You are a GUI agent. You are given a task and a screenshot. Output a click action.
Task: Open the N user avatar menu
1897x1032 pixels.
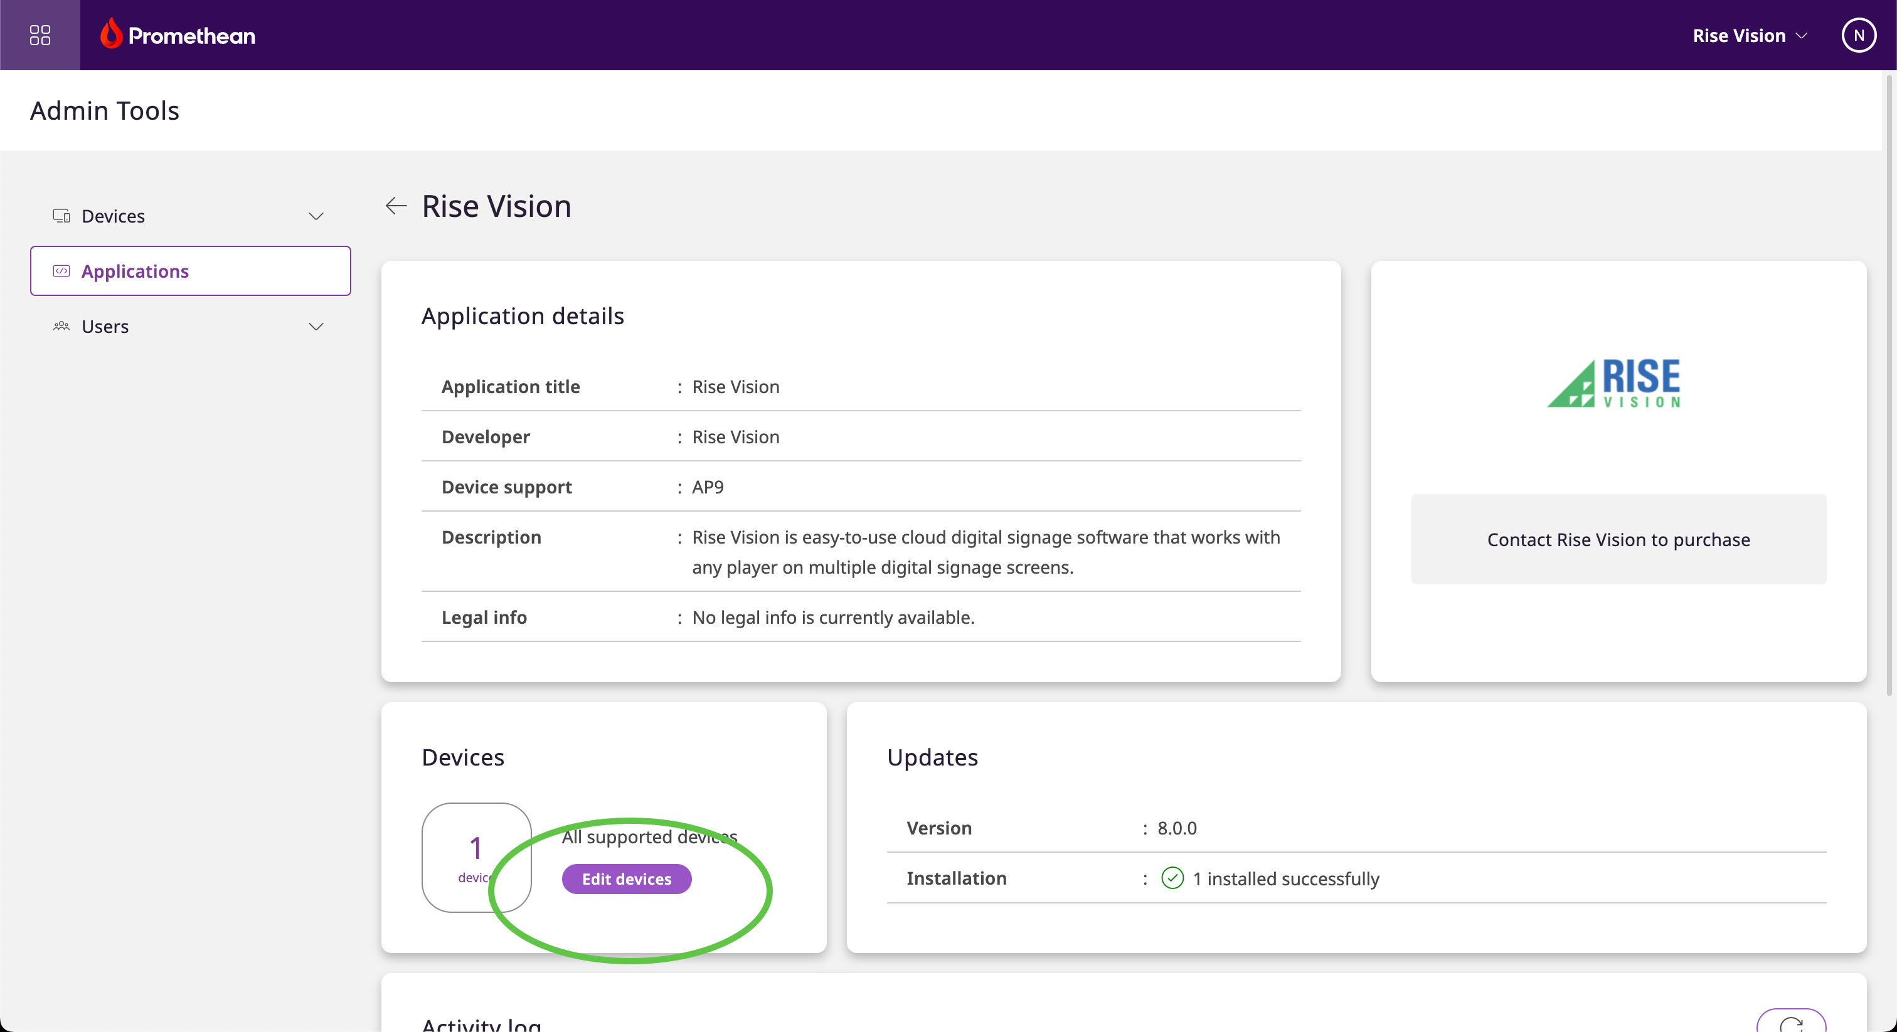[1858, 35]
